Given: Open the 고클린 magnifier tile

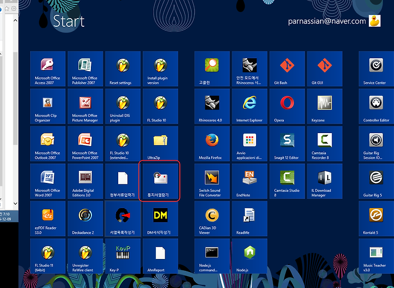Looking at the screenshot, I should pyautogui.click(x=212, y=68).
